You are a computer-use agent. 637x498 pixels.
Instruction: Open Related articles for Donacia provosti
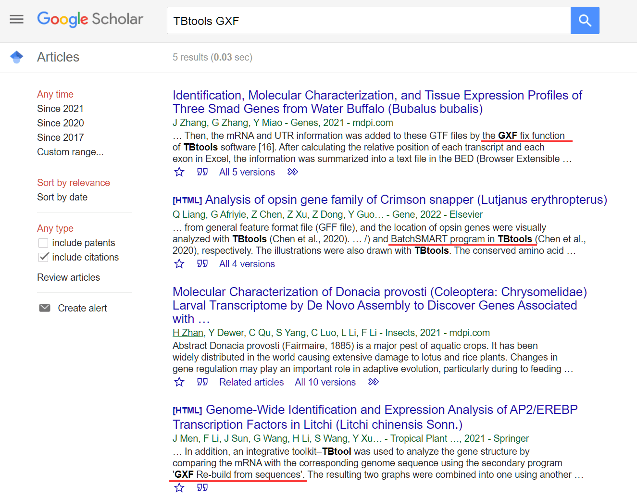[x=251, y=382]
